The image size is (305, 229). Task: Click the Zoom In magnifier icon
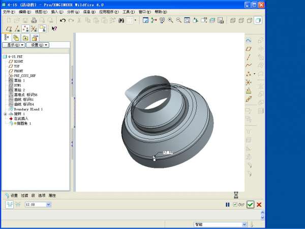[170, 20]
